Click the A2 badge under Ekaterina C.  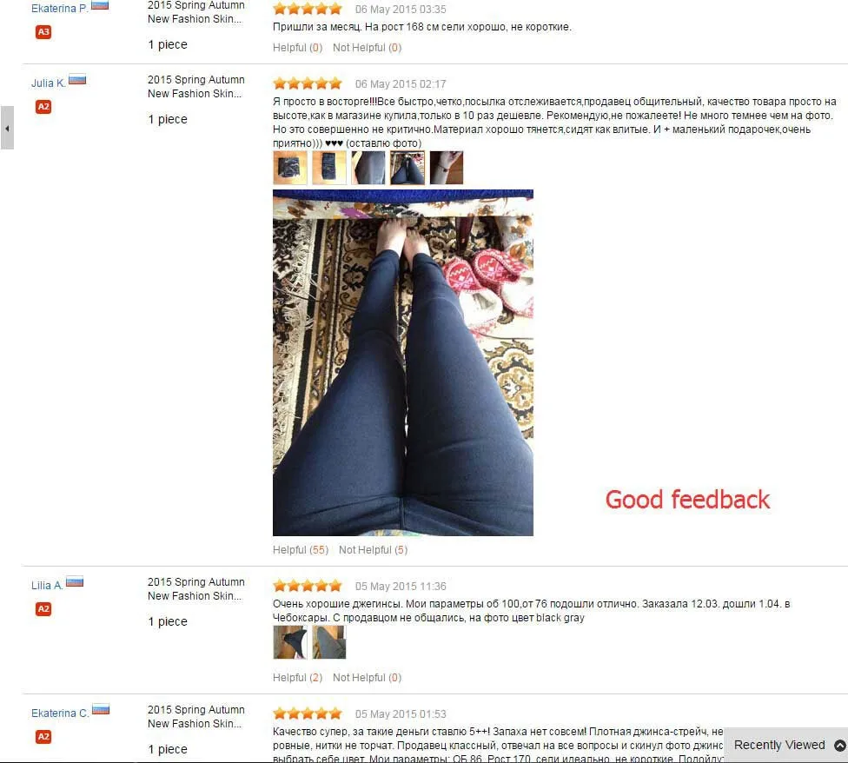click(x=43, y=737)
